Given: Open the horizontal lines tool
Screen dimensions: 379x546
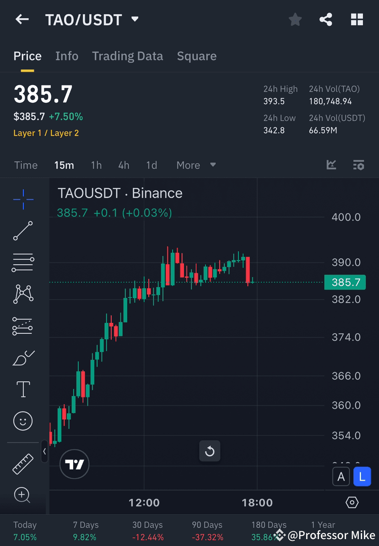Looking at the screenshot, I should click(x=23, y=262).
